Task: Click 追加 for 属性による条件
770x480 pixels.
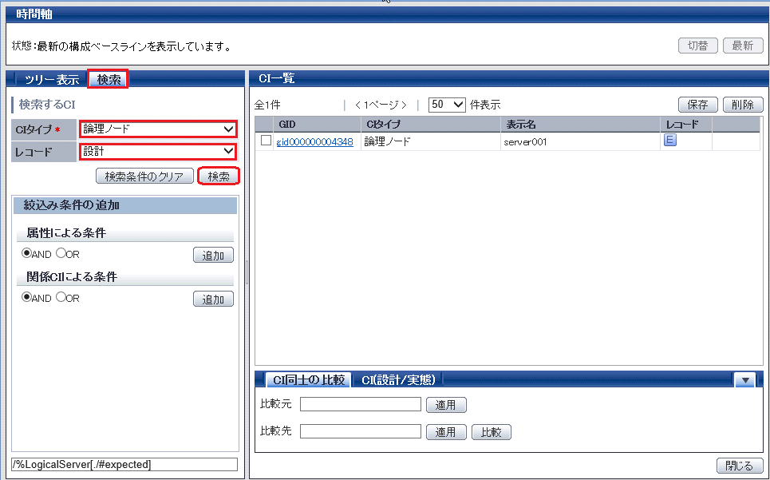Action: (x=213, y=255)
